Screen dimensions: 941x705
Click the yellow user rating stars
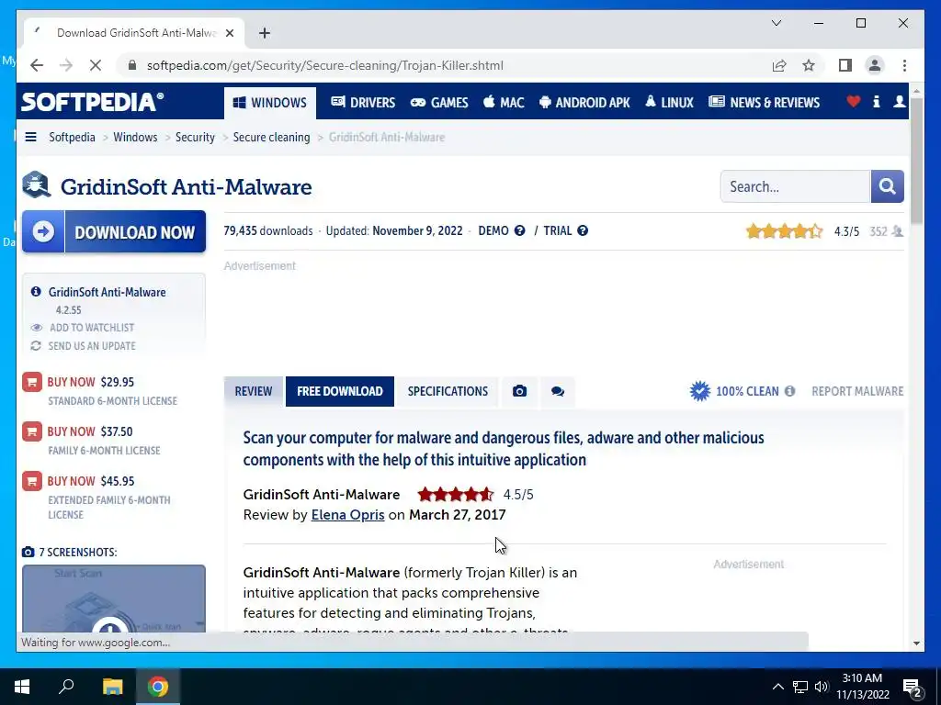(x=785, y=230)
